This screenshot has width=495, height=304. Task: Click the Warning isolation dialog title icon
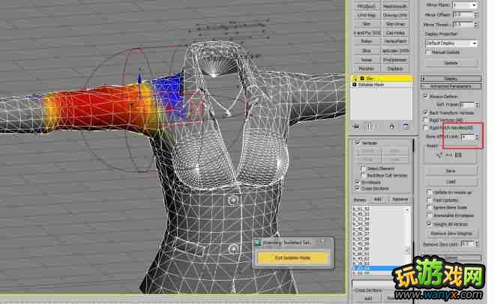[x=257, y=243]
